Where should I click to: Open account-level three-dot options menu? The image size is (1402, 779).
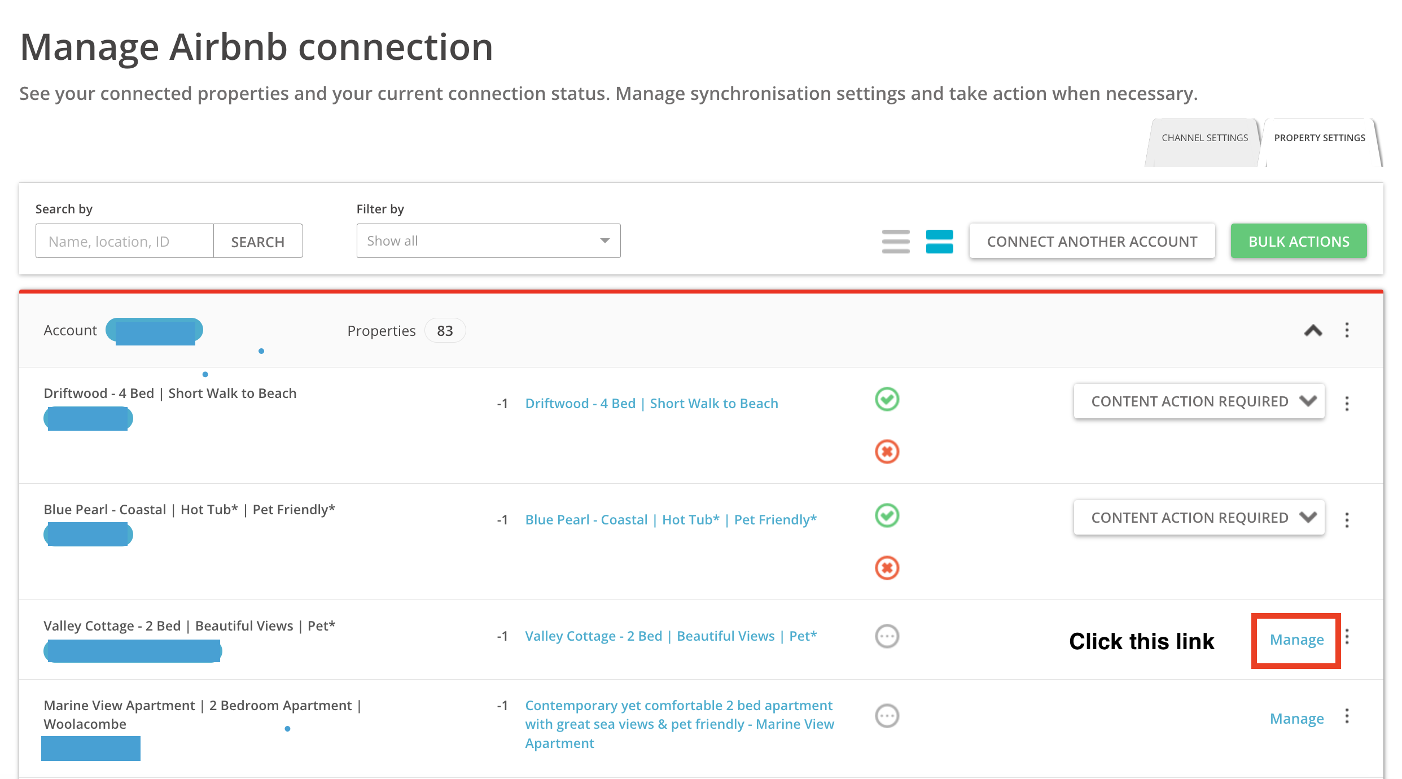(x=1347, y=330)
